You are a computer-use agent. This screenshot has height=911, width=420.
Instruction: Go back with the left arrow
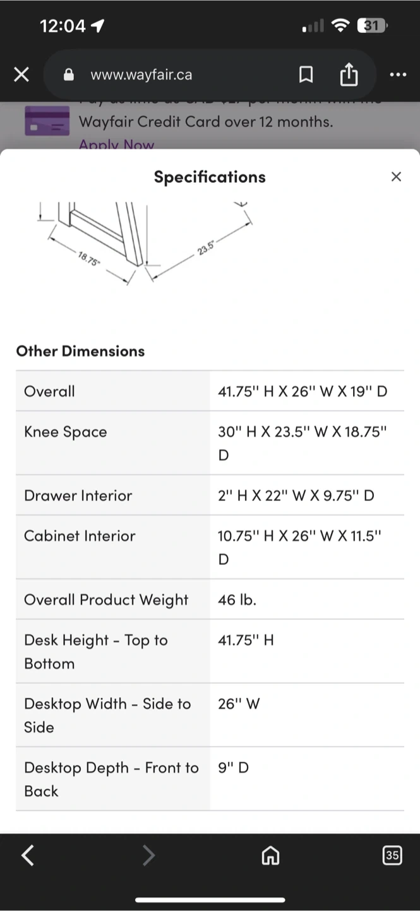[28, 856]
